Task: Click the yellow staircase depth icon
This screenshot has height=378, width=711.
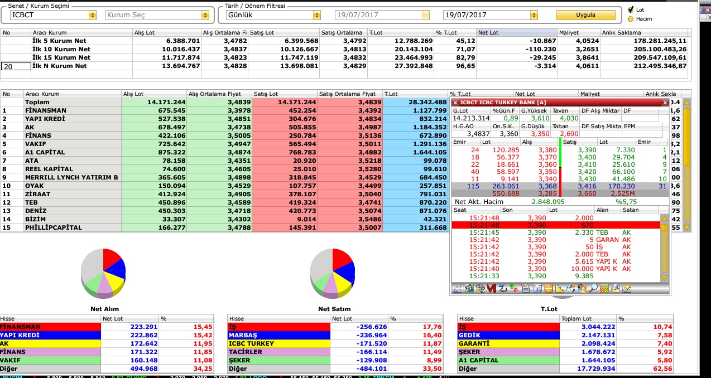Action: pyautogui.click(x=559, y=288)
